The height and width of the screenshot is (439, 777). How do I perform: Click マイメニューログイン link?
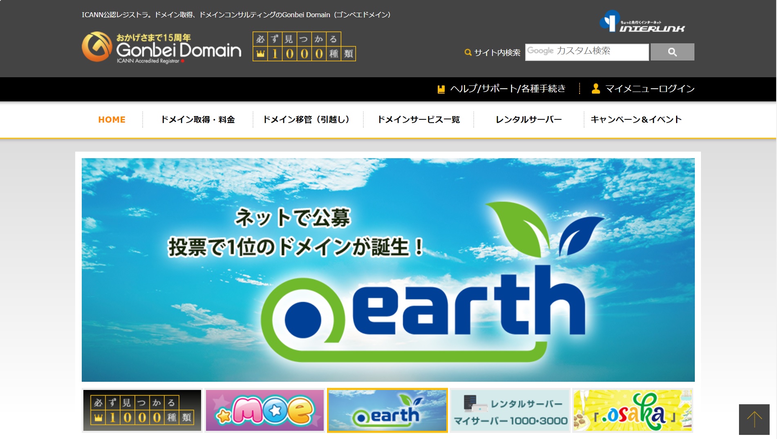coord(649,89)
